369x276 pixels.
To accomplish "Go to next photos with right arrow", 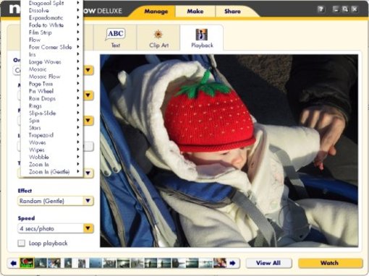I will point(232,263).
